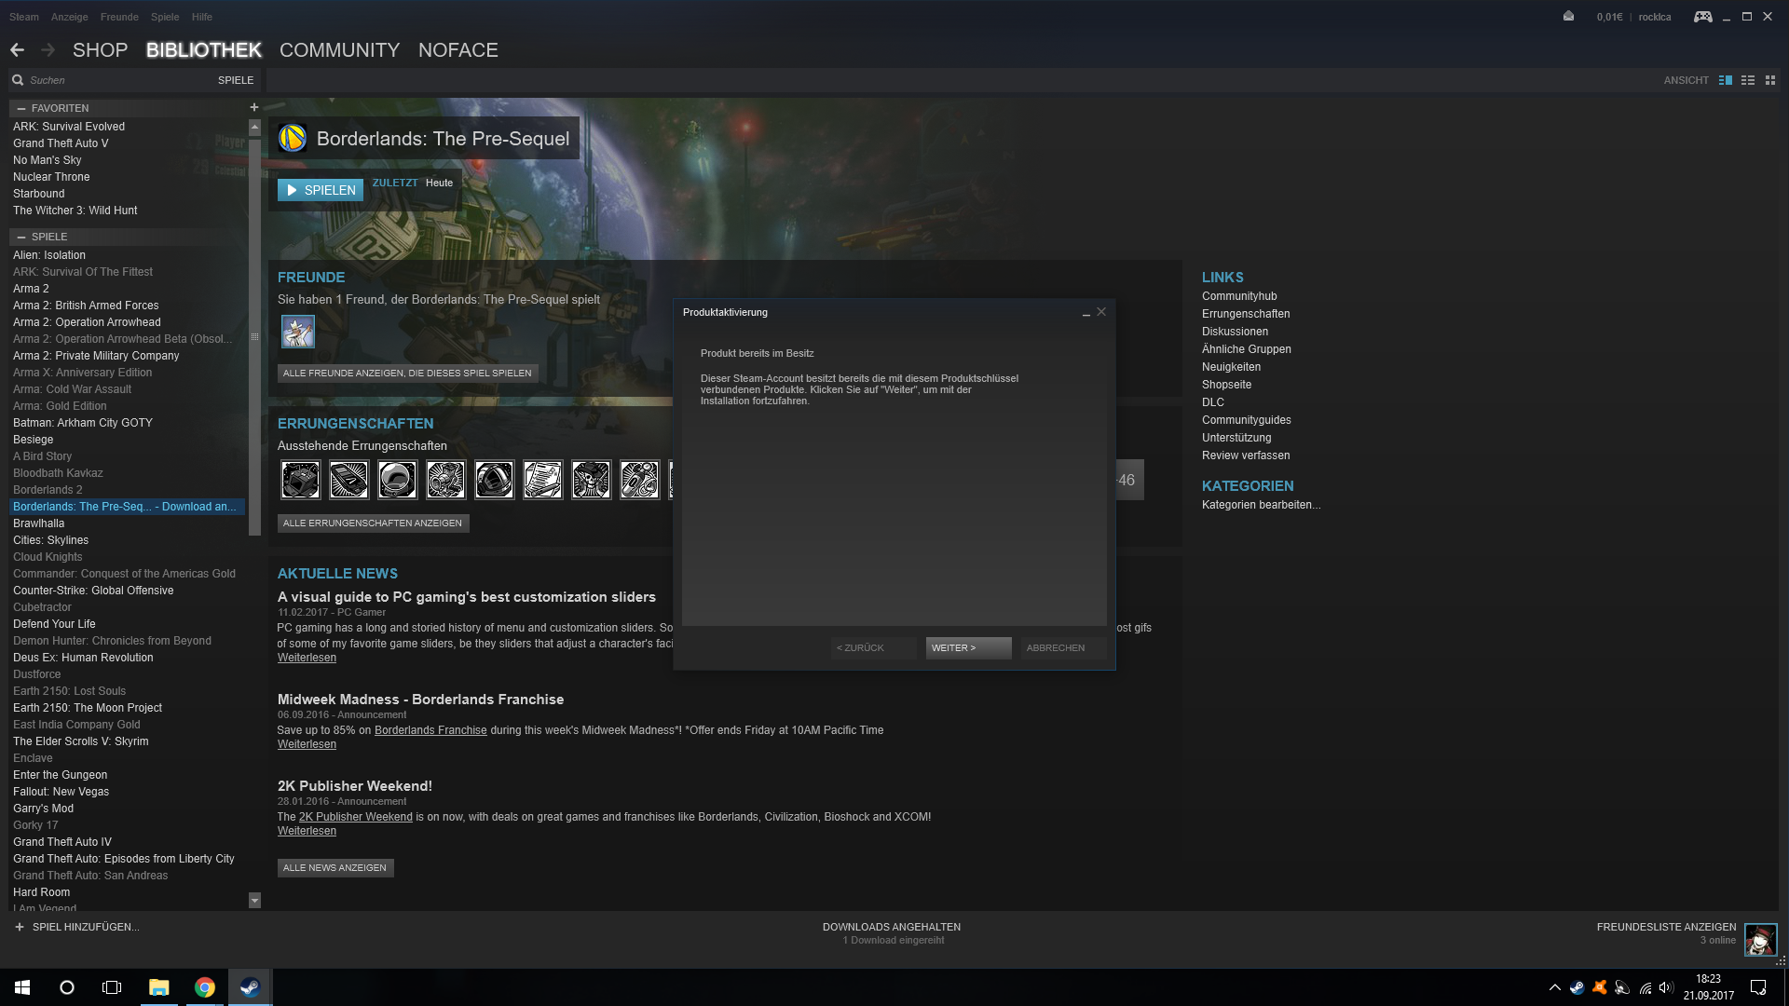Click game list scroll-down arrow

click(254, 900)
